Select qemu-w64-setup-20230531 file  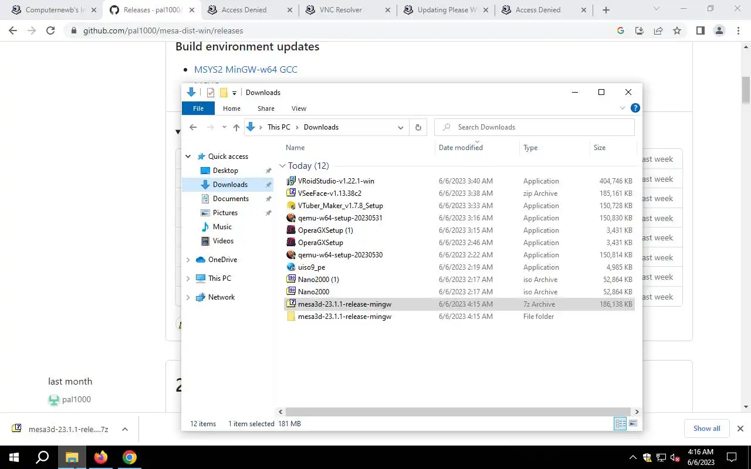[x=340, y=218]
